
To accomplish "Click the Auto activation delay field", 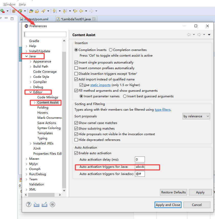I will click(140, 160).
